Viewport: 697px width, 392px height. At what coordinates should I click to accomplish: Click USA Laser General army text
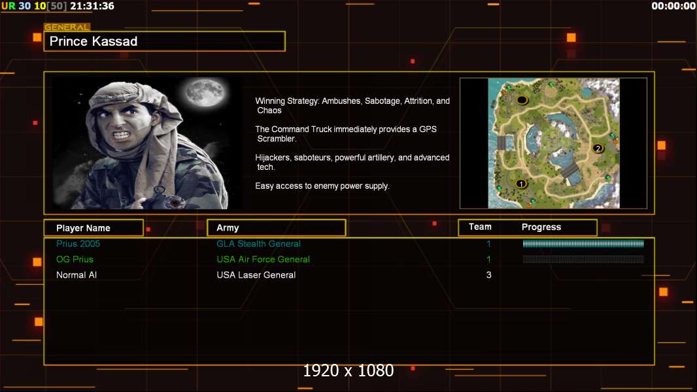pos(256,275)
